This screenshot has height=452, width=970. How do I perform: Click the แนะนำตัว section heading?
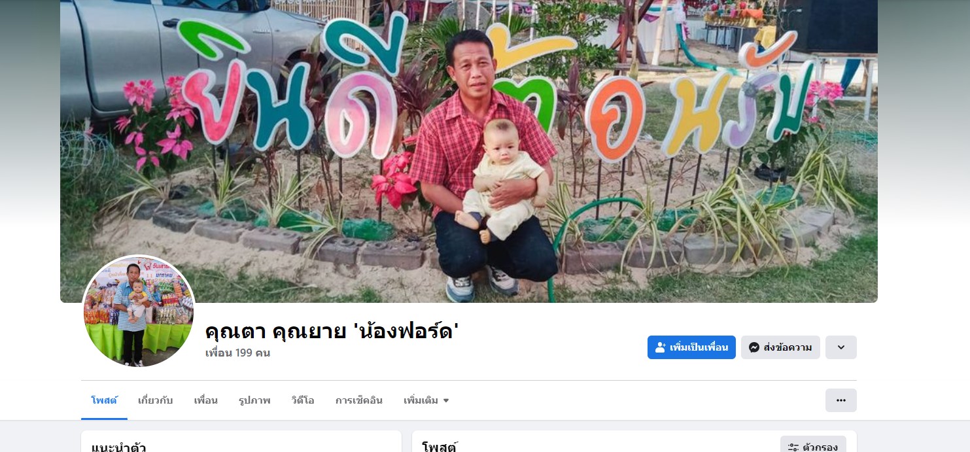[118, 447]
